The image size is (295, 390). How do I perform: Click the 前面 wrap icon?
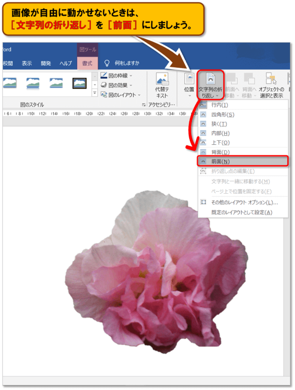[203, 161]
